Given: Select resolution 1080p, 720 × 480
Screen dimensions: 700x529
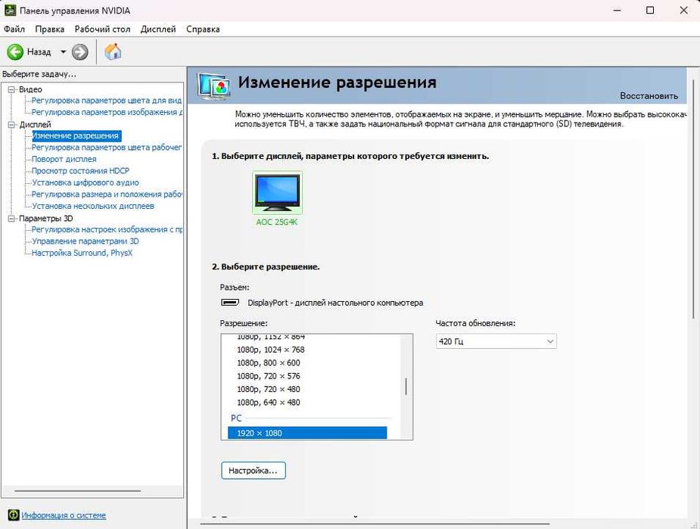Looking at the screenshot, I should click(x=269, y=389).
